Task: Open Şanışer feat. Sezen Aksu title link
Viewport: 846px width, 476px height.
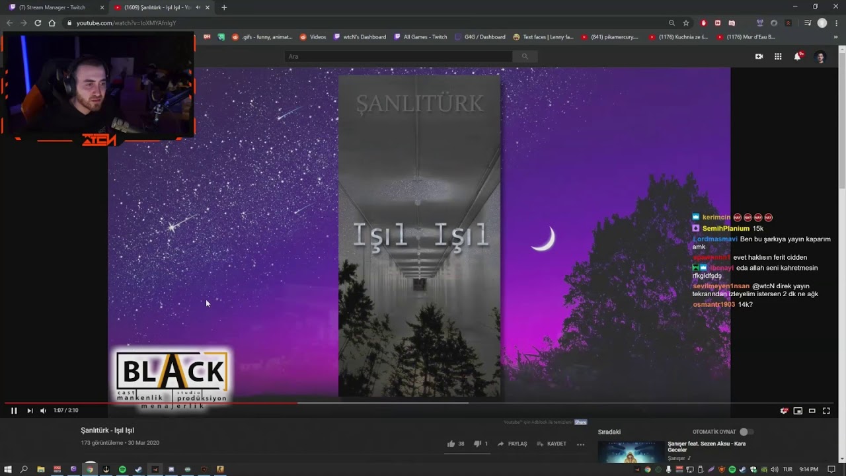Action: [707, 446]
